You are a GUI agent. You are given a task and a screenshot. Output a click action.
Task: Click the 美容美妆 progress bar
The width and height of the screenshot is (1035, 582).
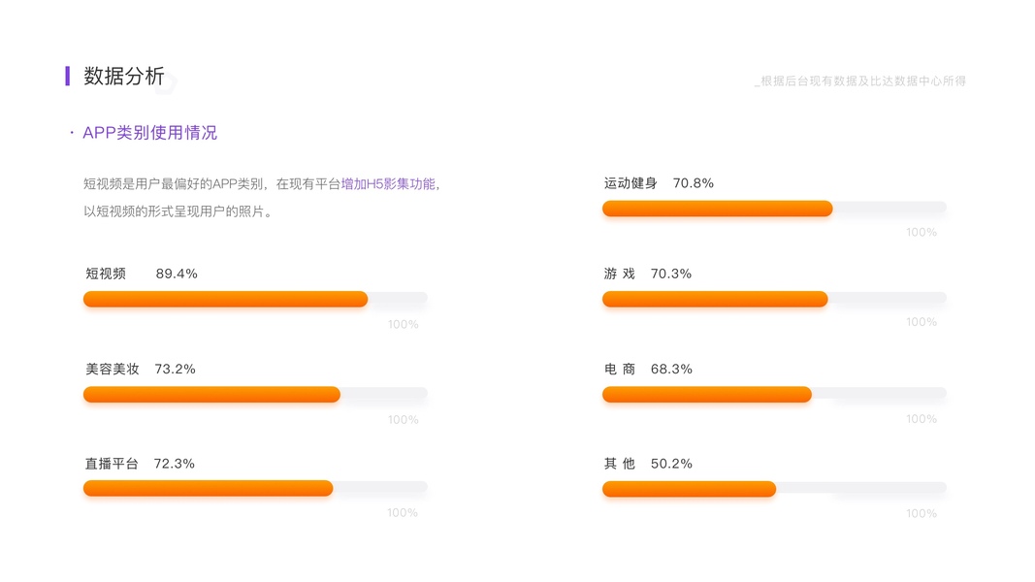pyautogui.click(x=211, y=394)
